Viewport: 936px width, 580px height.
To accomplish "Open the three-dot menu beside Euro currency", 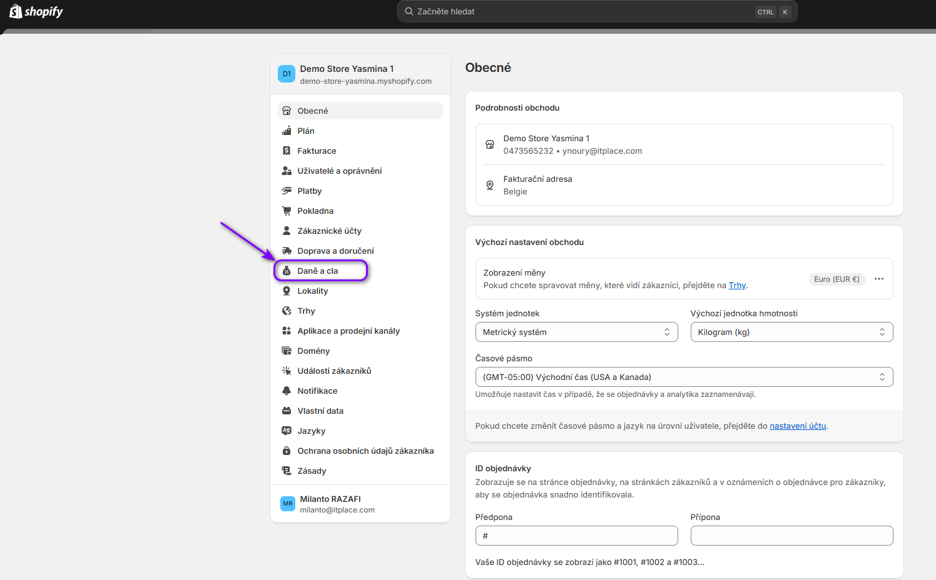I will coord(878,279).
